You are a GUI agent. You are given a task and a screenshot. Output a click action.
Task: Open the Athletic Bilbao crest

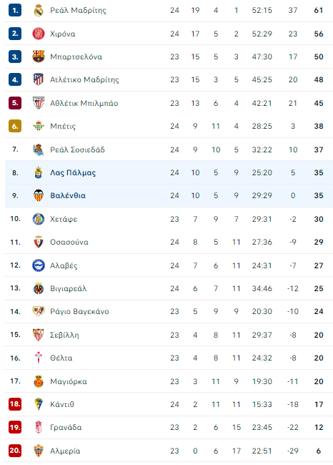click(x=38, y=103)
